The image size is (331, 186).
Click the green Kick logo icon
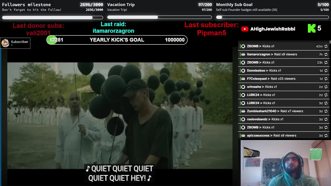[312, 28]
